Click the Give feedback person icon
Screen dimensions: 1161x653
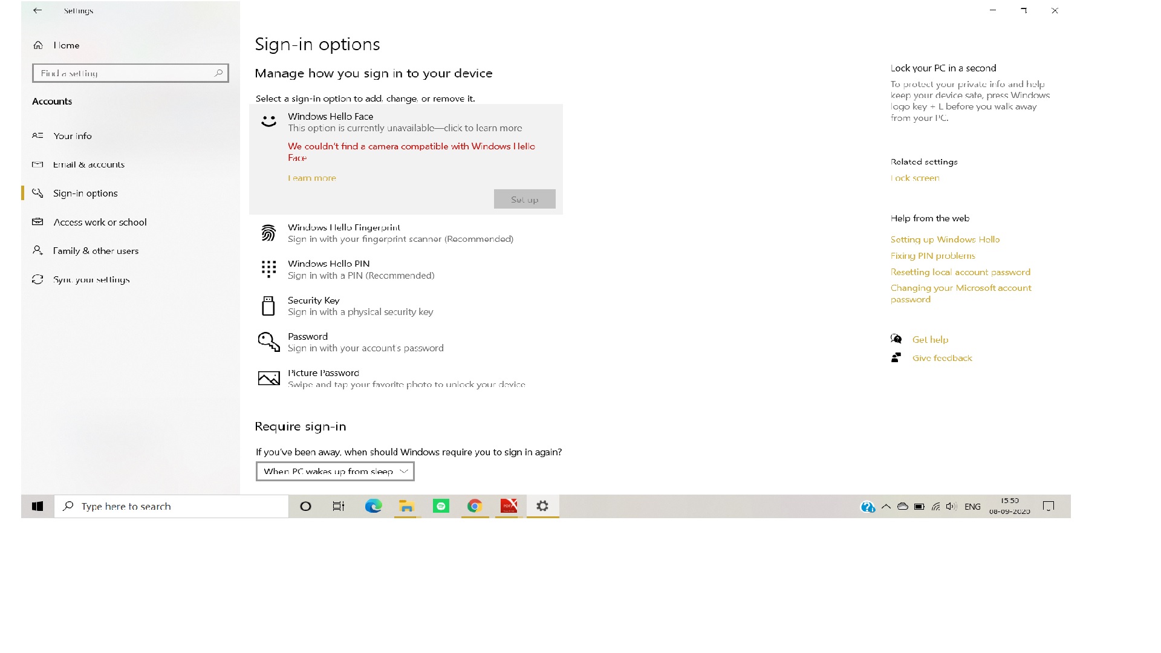point(896,358)
